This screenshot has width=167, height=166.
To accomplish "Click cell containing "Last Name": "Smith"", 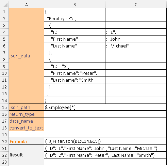I will [x=74, y=80].
